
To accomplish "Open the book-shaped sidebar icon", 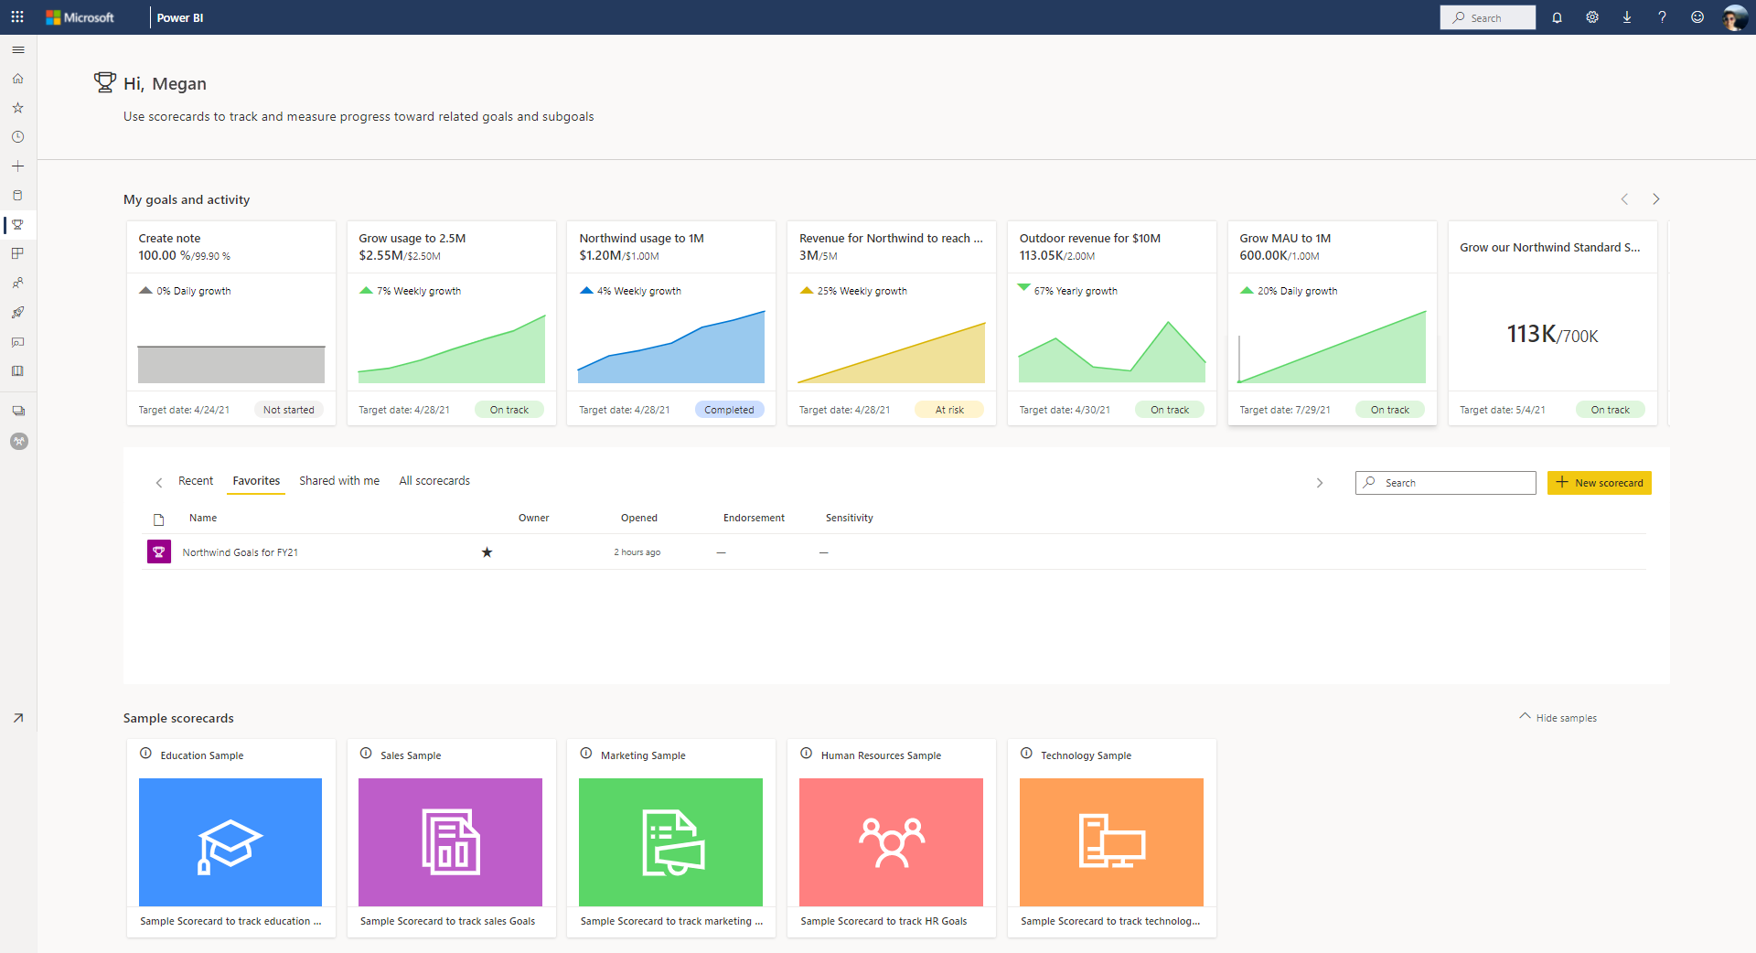I will pos(18,371).
